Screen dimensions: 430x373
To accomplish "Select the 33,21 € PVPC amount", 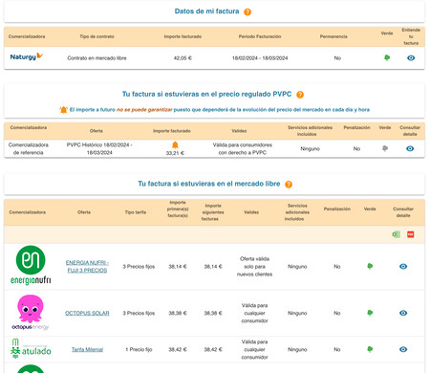I will tap(175, 153).
